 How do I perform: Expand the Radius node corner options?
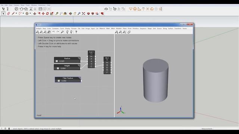(79, 58)
